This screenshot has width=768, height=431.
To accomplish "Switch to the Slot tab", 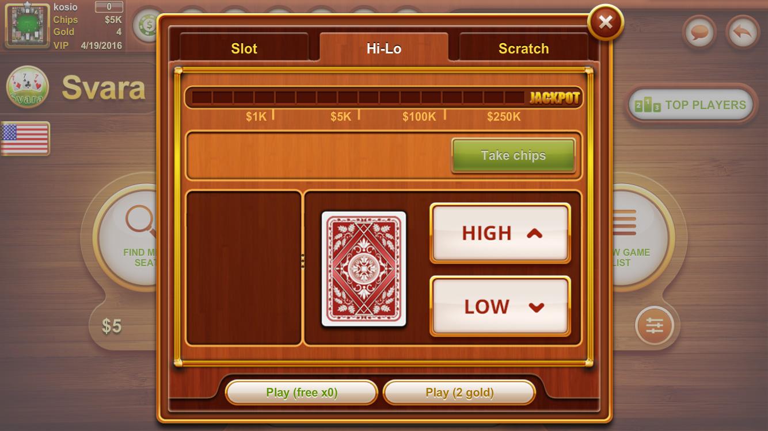I will pos(244,48).
